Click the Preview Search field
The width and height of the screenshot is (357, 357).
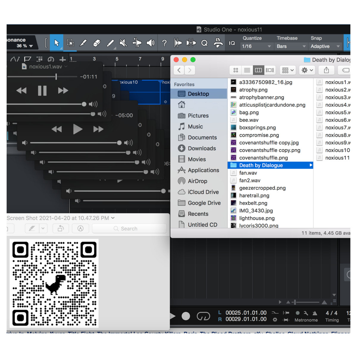pyautogui.click(x=129, y=228)
